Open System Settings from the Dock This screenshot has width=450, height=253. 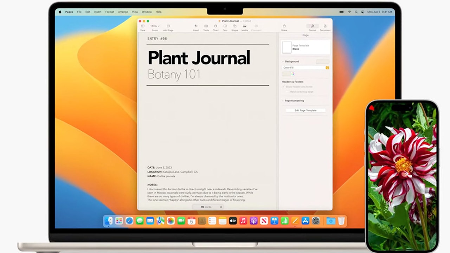[316, 221]
